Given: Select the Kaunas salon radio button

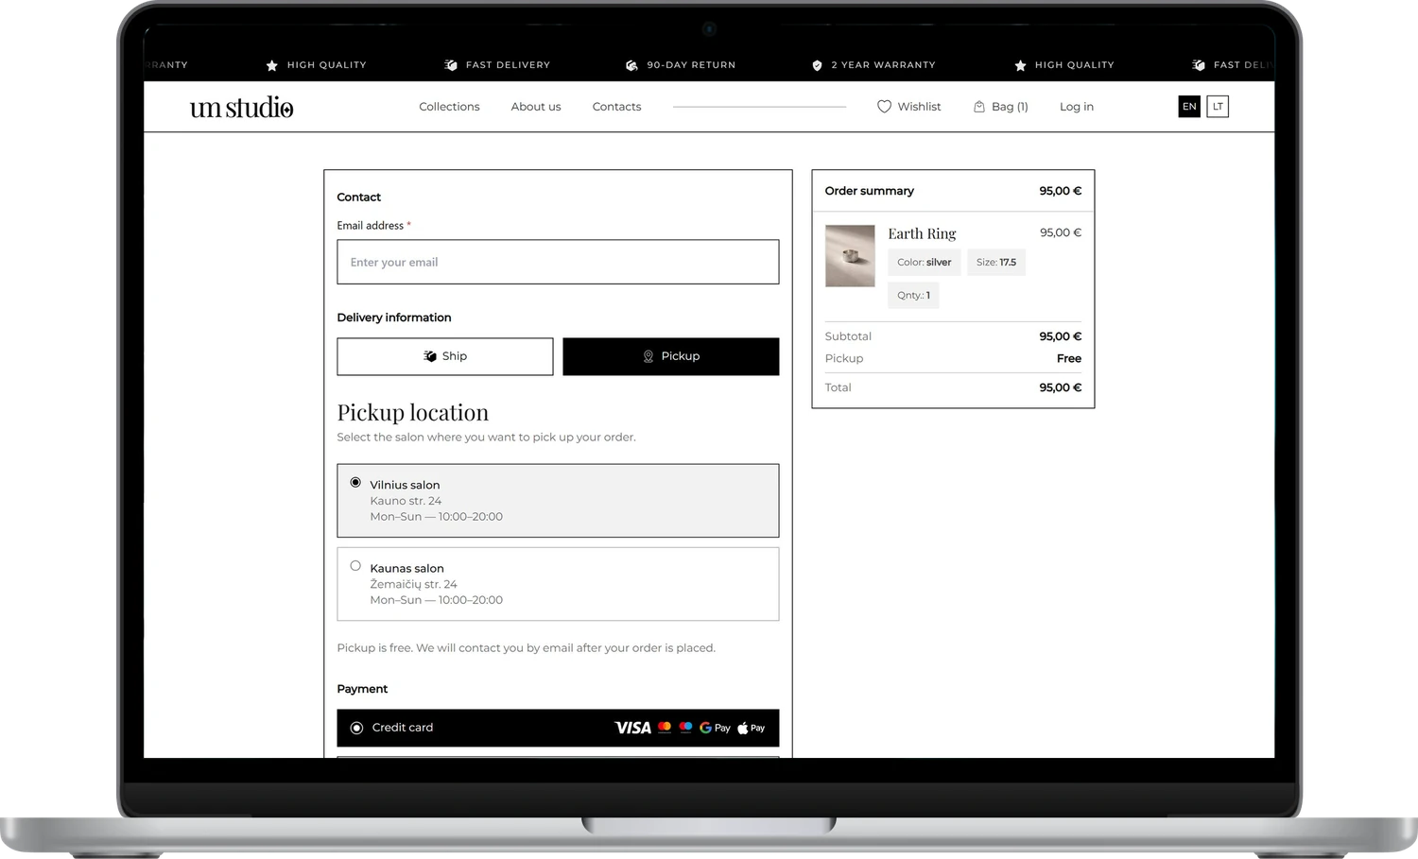Looking at the screenshot, I should pos(355,566).
